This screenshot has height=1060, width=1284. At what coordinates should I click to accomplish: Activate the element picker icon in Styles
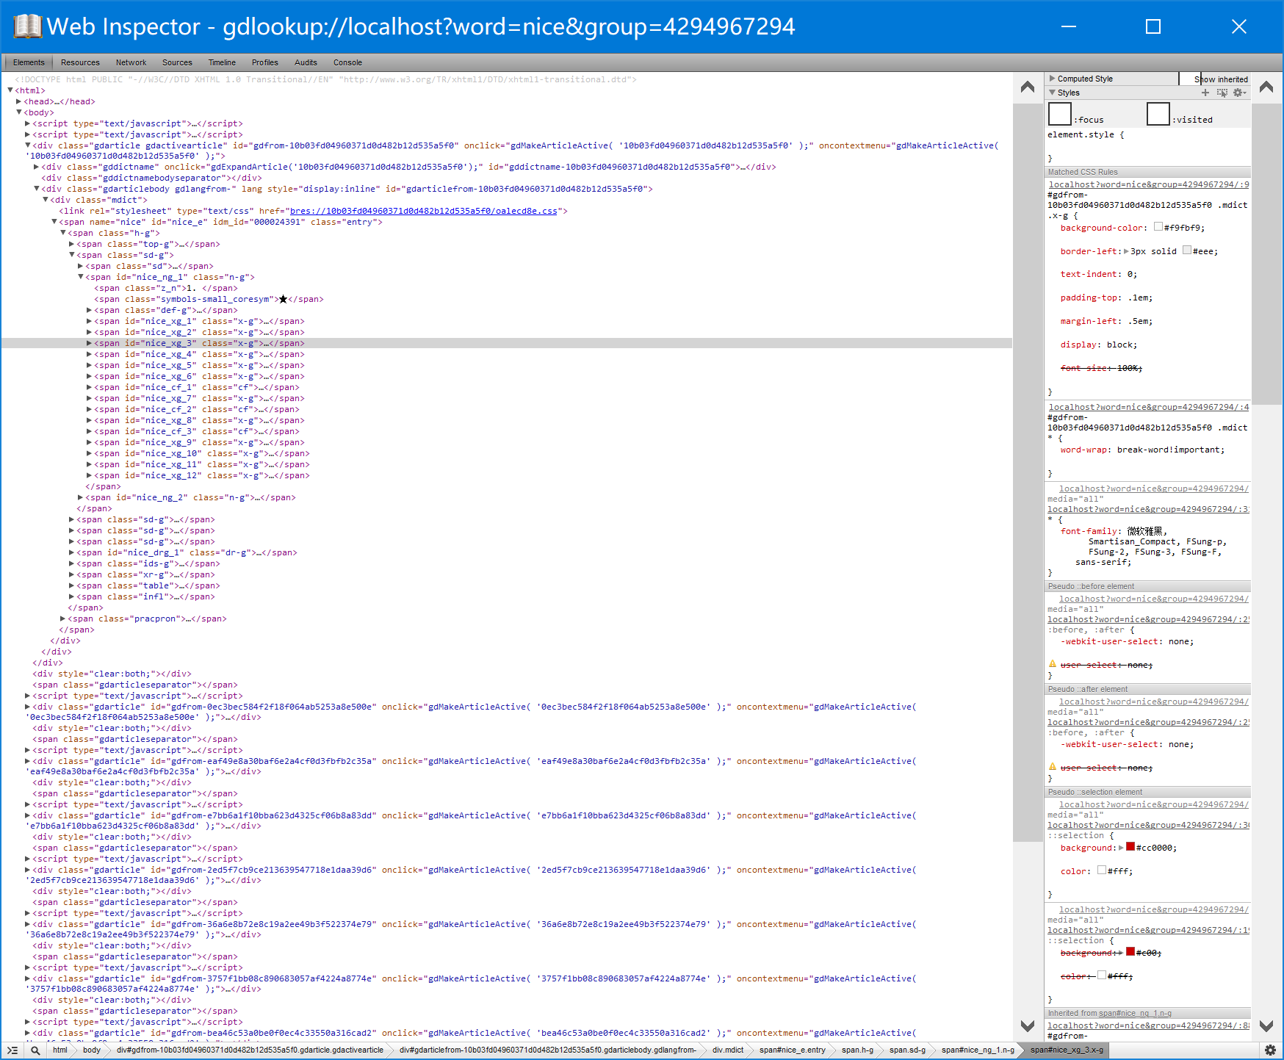[1222, 93]
